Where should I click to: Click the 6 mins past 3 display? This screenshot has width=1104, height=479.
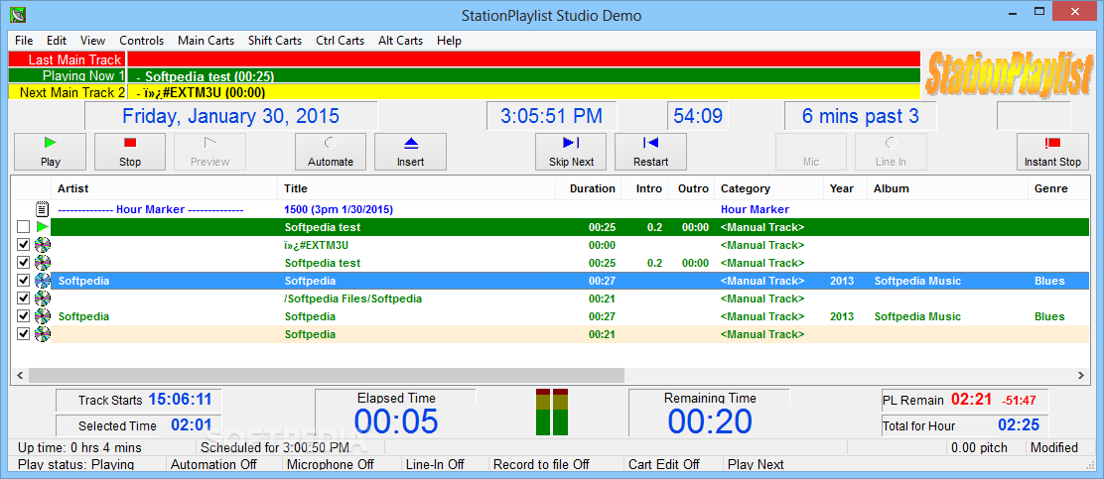tap(861, 116)
